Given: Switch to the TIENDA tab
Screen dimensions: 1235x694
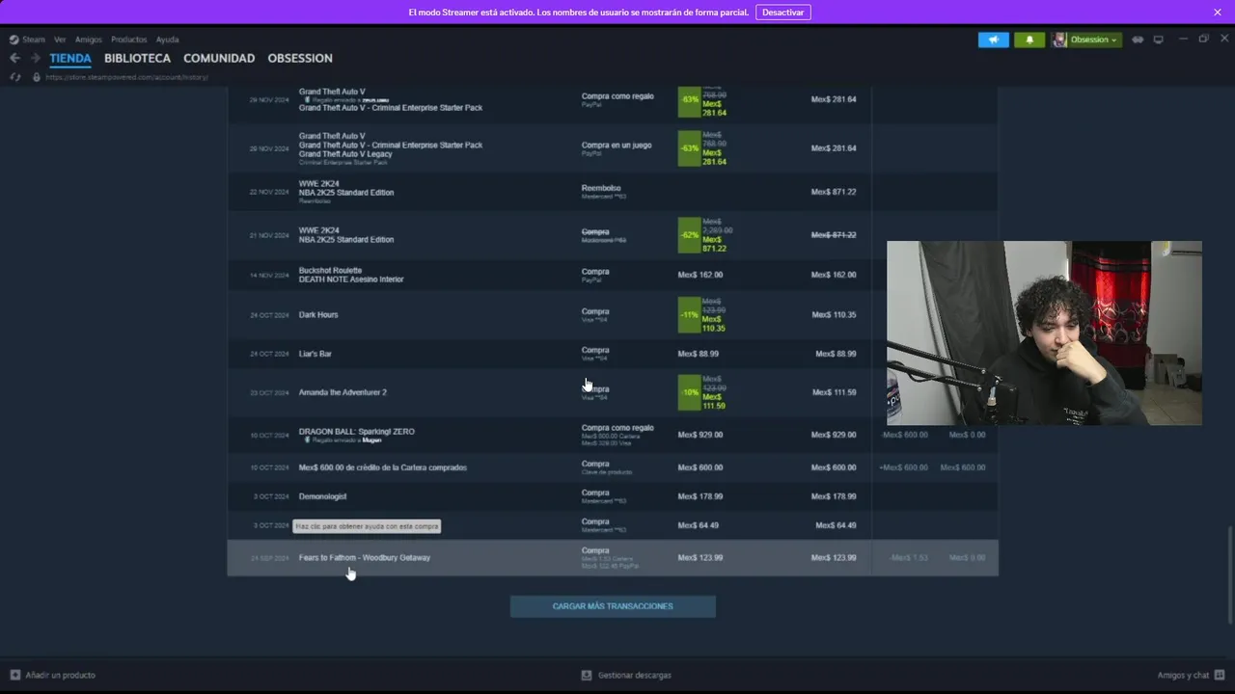Looking at the screenshot, I should point(70,58).
